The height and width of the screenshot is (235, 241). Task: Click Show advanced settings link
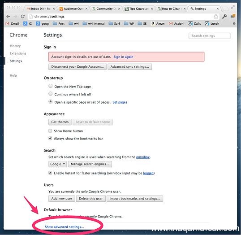pyautogui.click(x=65, y=226)
